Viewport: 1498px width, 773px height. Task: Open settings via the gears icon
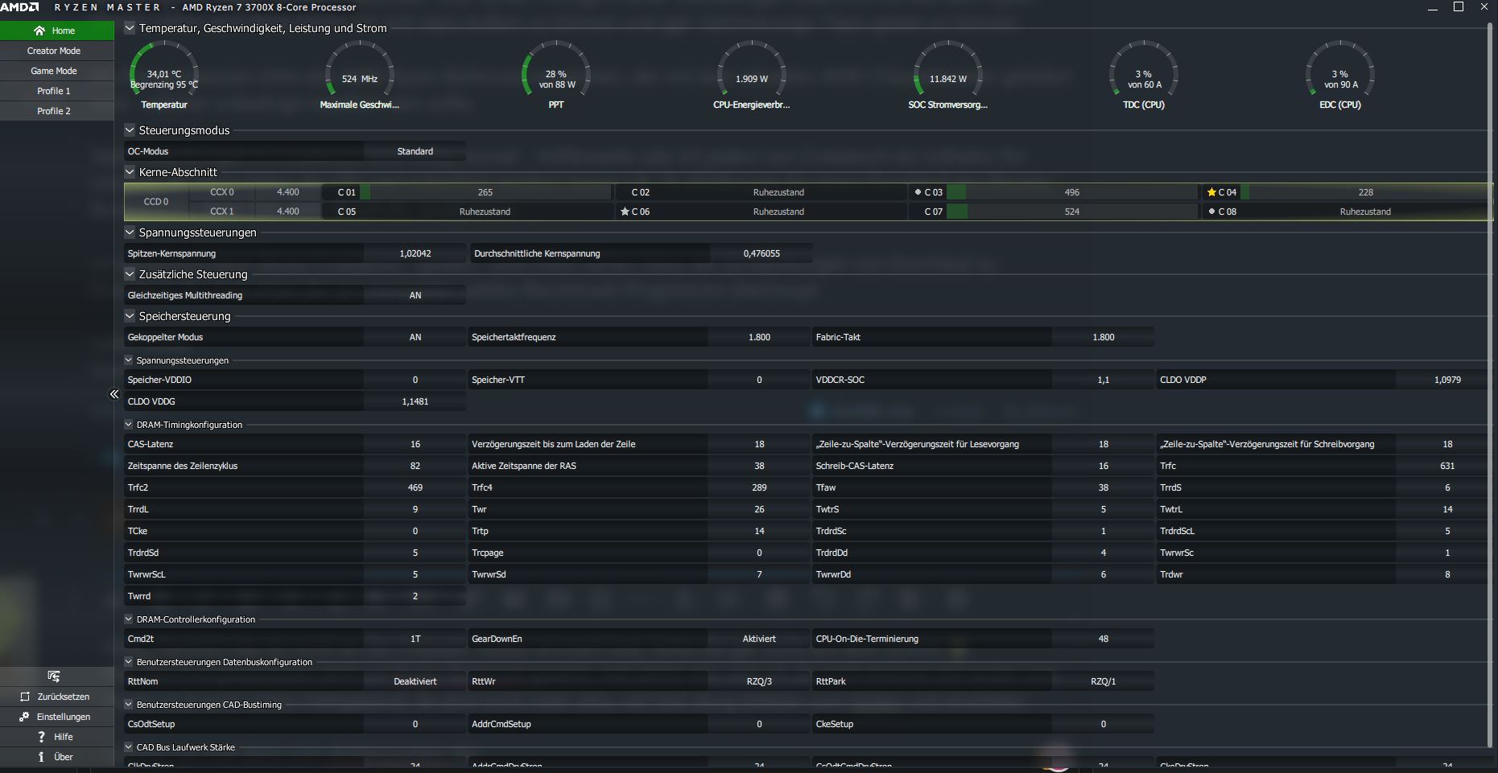pyautogui.click(x=24, y=717)
